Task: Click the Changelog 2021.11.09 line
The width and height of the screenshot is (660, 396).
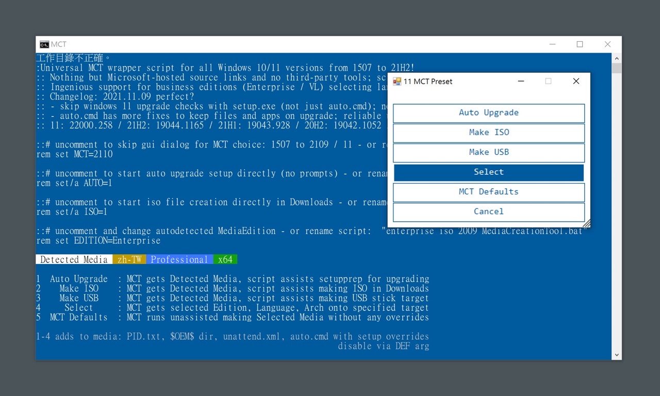Action: point(115,96)
